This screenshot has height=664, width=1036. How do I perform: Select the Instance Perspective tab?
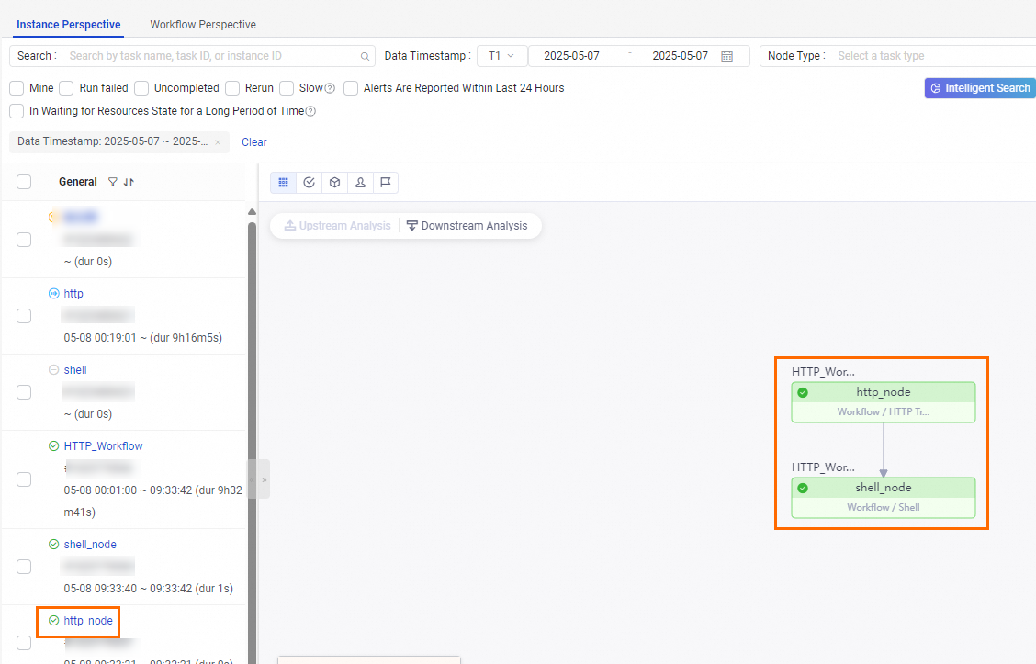[69, 25]
